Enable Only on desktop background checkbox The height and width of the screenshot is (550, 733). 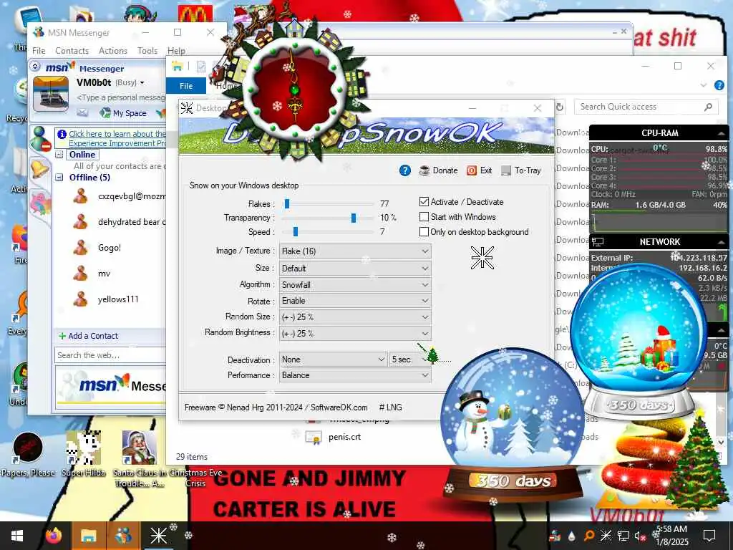tap(424, 231)
